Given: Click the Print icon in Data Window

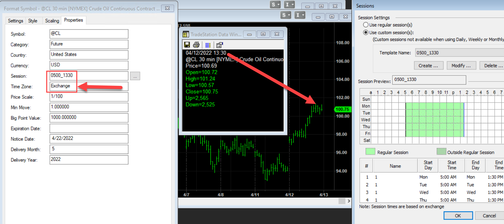Looking at the screenshot, I should (196, 45).
